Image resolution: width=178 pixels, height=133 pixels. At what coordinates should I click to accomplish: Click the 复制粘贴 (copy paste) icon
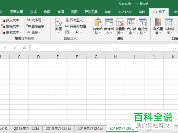(x=98, y=22)
